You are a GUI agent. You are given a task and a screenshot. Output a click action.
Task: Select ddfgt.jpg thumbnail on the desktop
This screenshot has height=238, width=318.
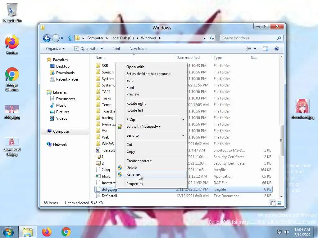[12, 112]
